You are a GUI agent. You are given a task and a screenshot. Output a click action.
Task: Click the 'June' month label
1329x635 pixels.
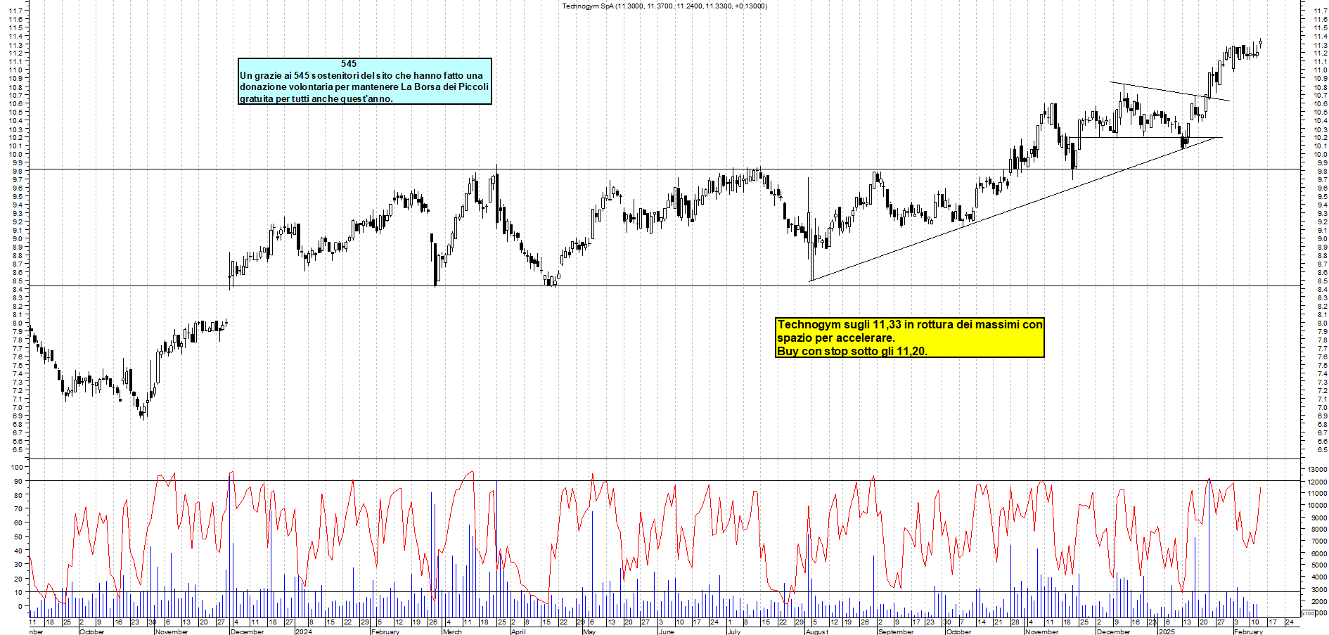(666, 631)
